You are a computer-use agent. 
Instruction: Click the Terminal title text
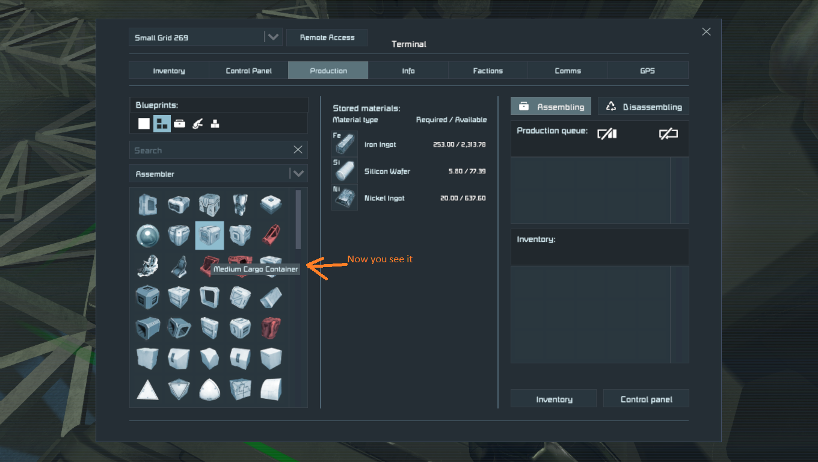[409, 44]
